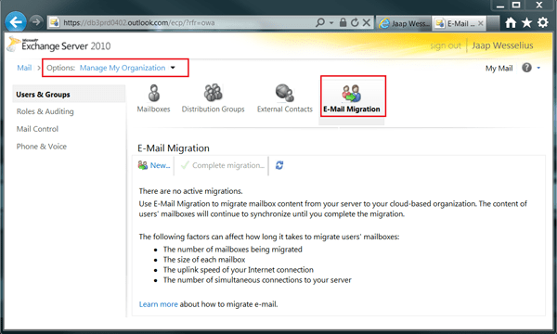557x334 pixels.
Task: Stop loading with the X icon
Action: (367, 22)
